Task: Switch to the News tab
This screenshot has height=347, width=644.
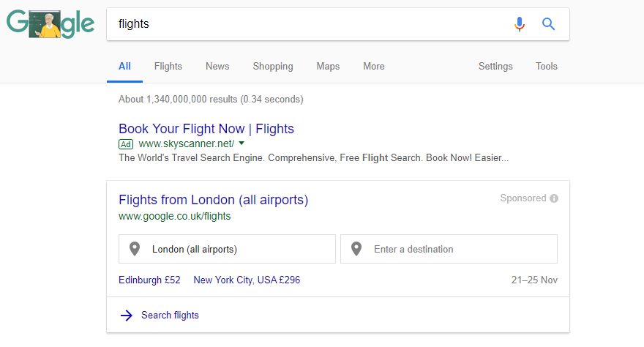Action: coord(217,67)
